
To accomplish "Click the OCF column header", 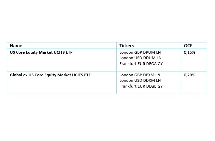I will coord(188,46).
